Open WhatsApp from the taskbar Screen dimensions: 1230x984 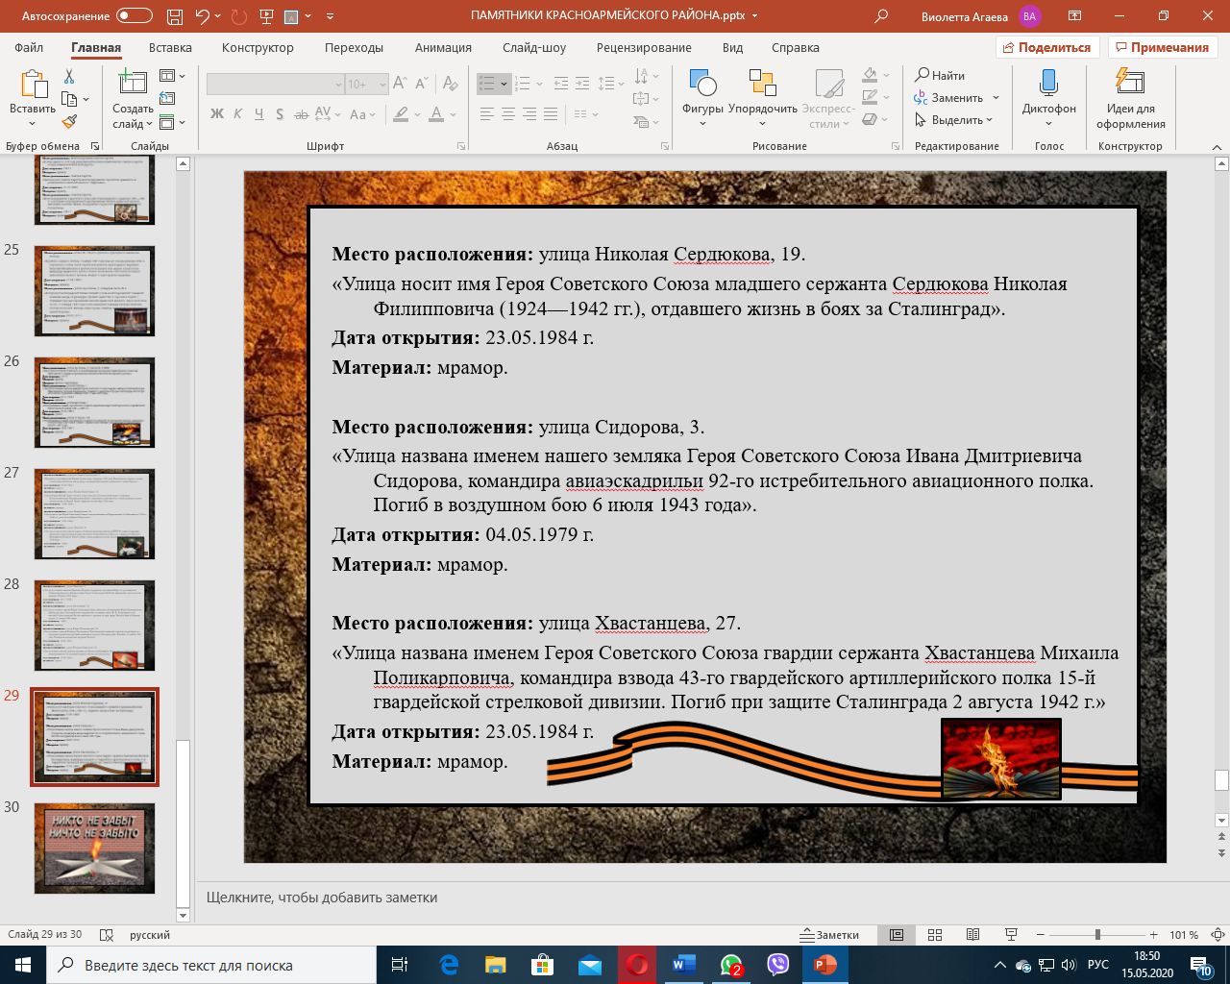coord(731,965)
